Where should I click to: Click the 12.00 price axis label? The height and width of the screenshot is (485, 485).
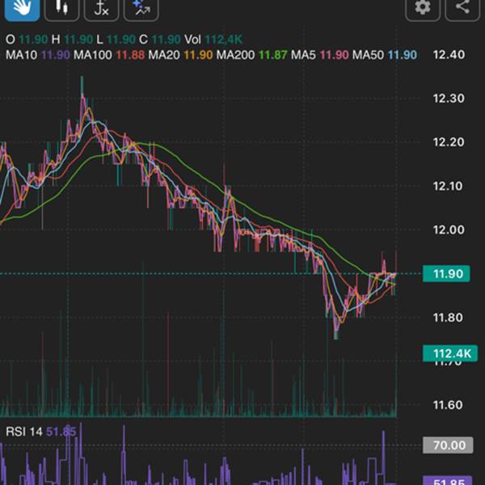coord(449,230)
